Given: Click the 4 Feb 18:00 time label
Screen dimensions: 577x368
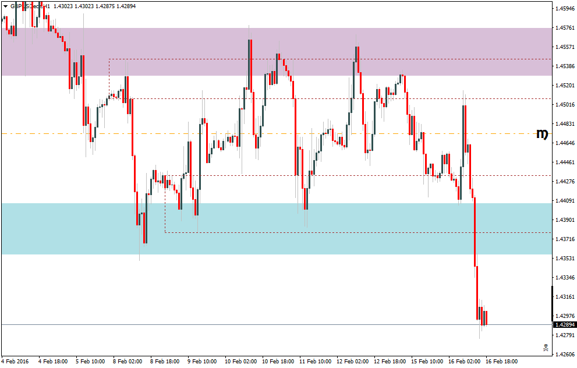Looking at the screenshot, I should pos(53,362).
